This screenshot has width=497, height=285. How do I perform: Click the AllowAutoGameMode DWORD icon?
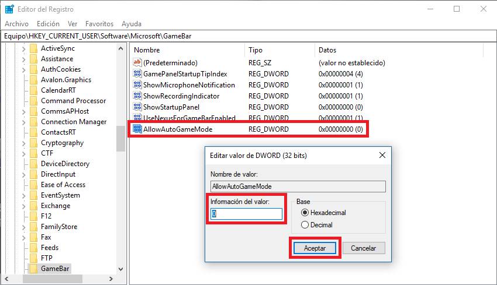pyautogui.click(x=137, y=129)
